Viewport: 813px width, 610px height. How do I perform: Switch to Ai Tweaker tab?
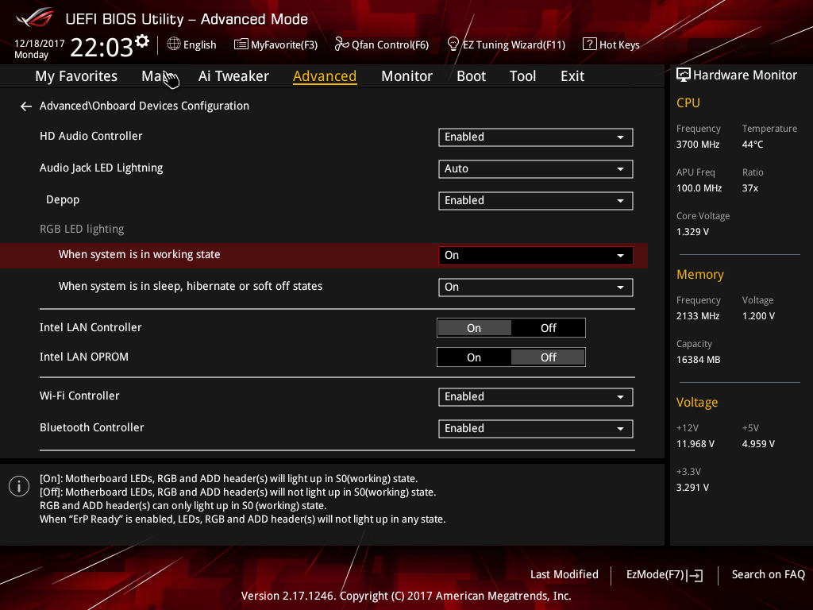[x=233, y=76]
